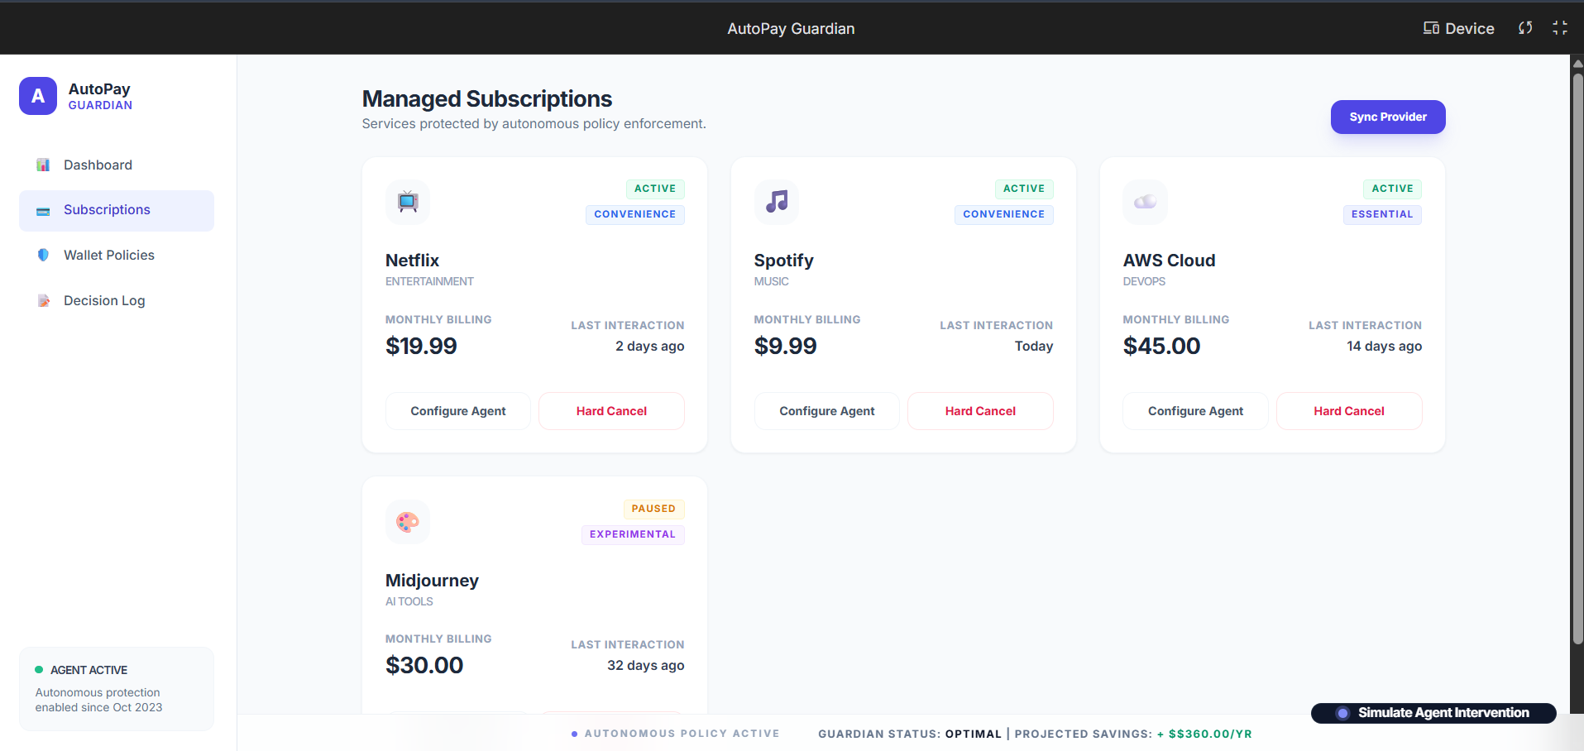Click the Decision Log document icon
The width and height of the screenshot is (1584, 751).
43,301
